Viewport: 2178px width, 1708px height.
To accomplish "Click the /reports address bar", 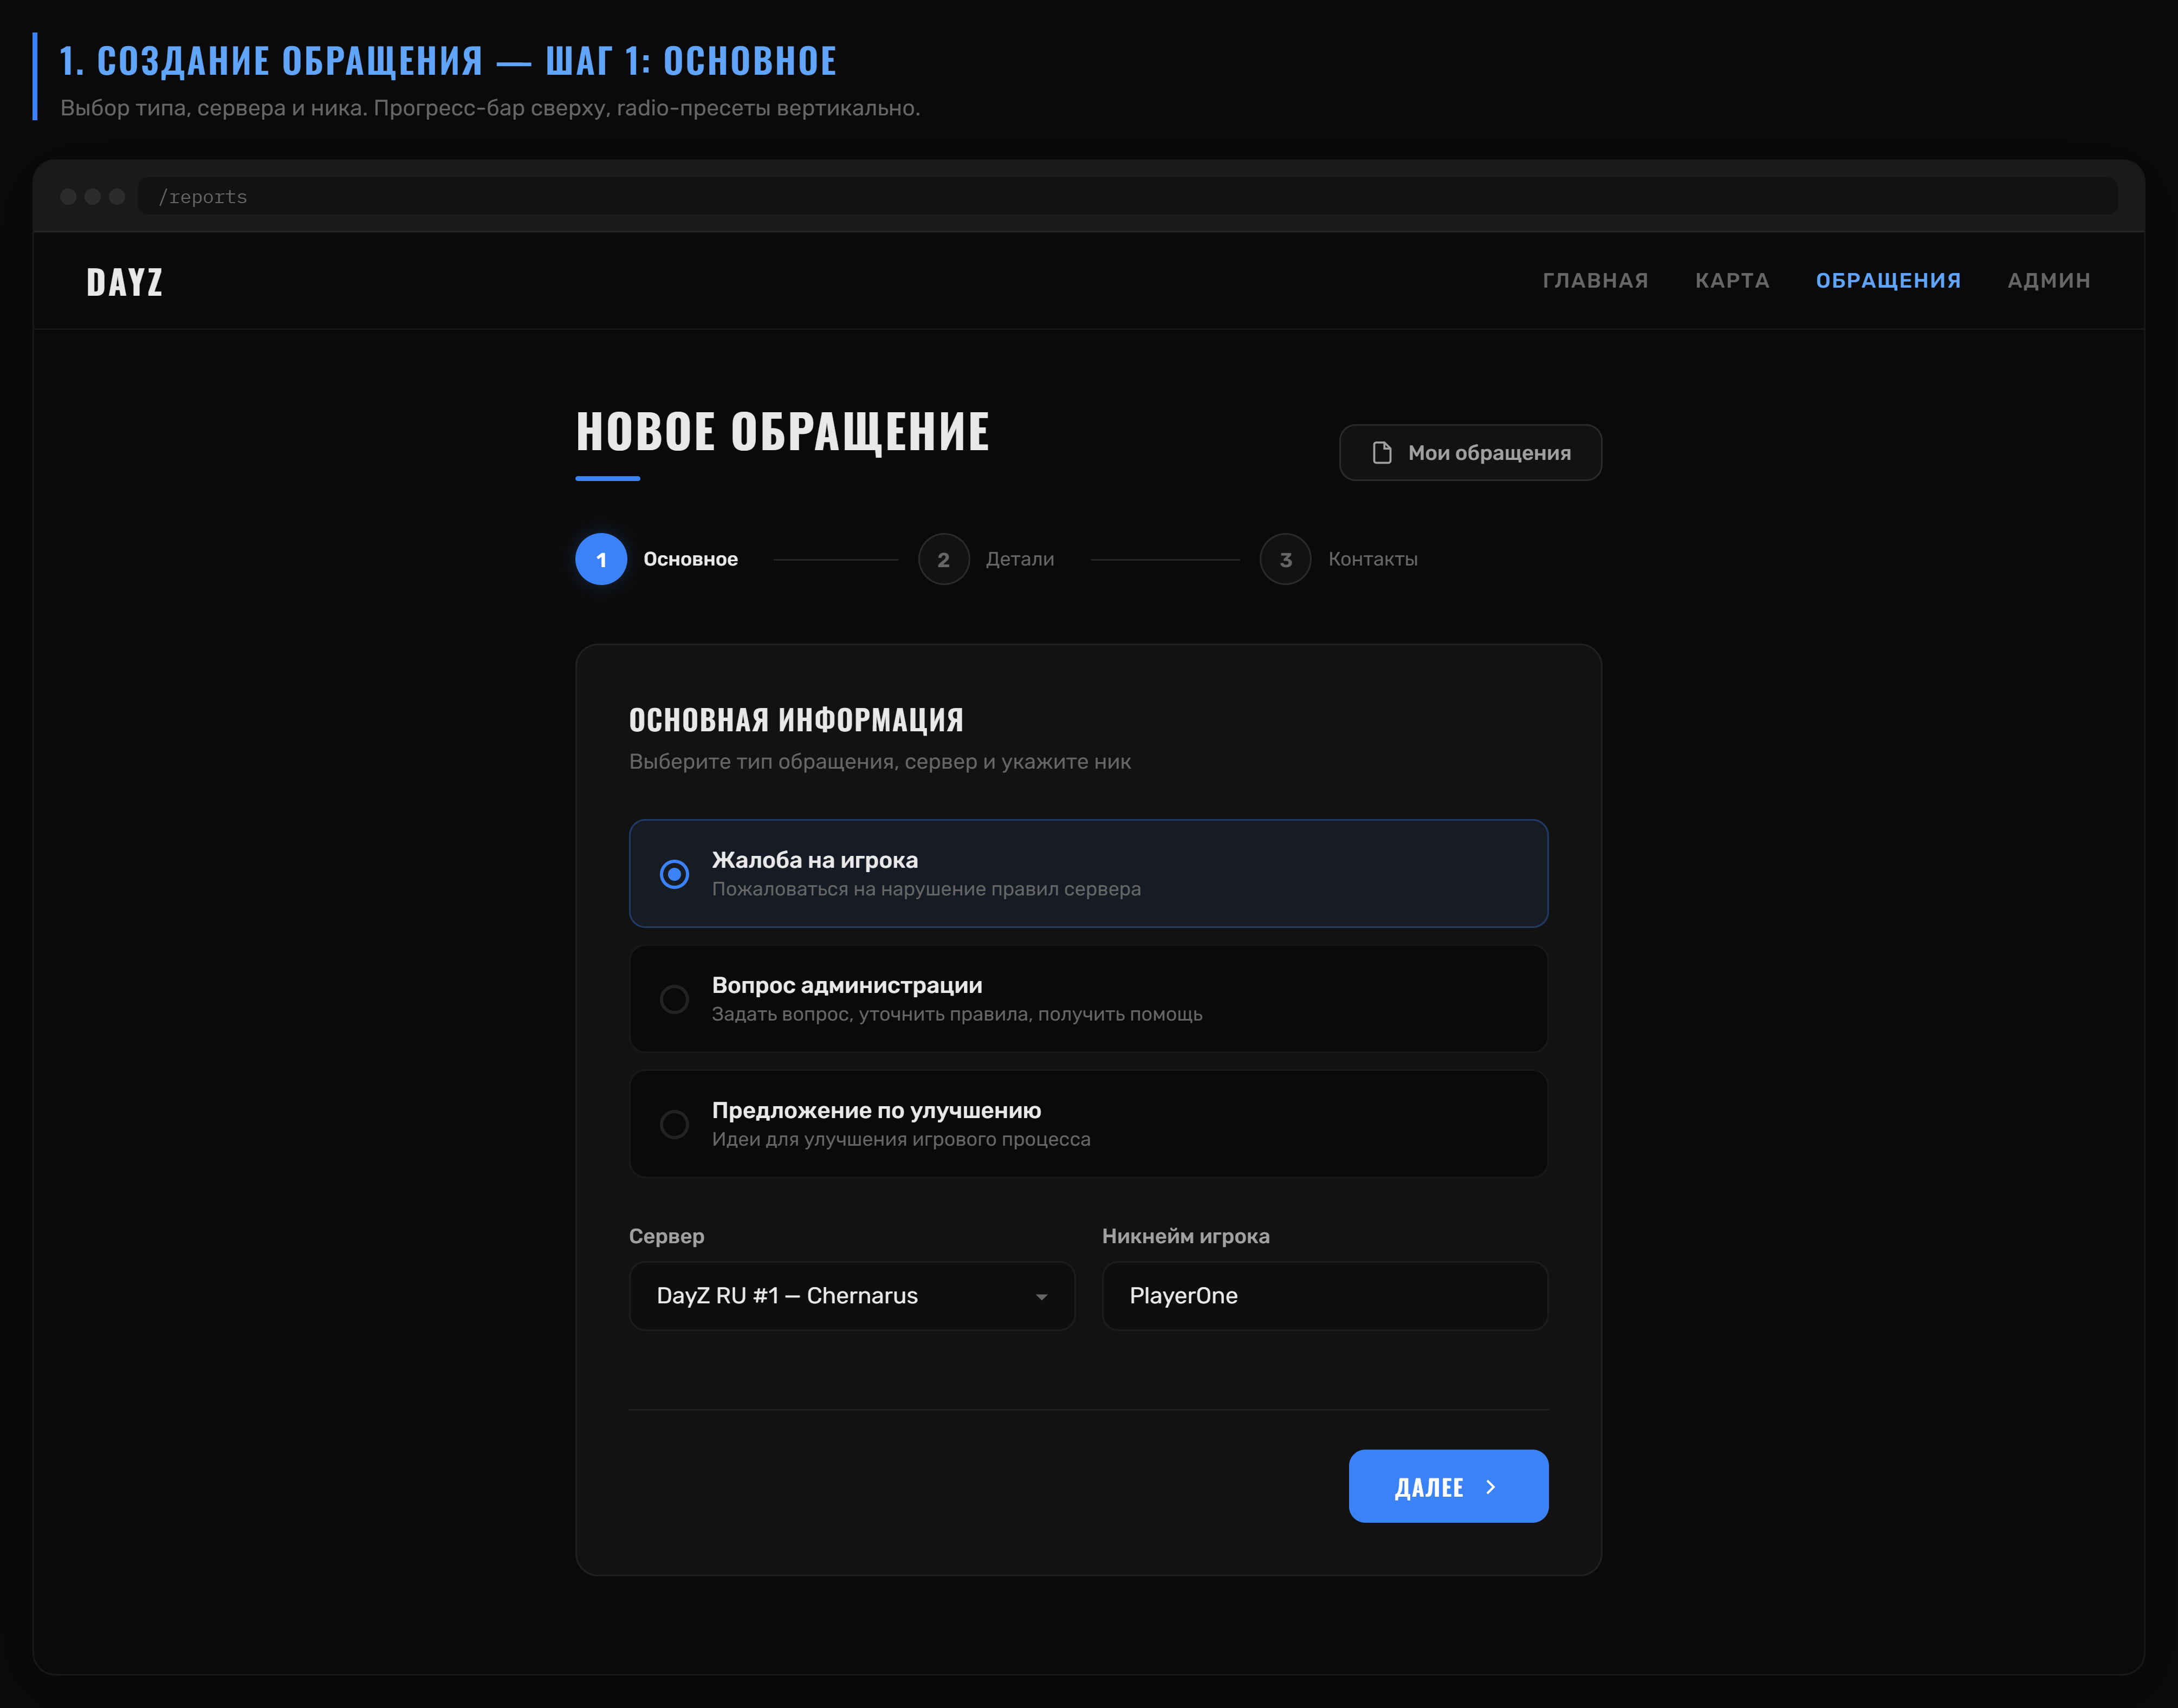I will (1127, 196).
